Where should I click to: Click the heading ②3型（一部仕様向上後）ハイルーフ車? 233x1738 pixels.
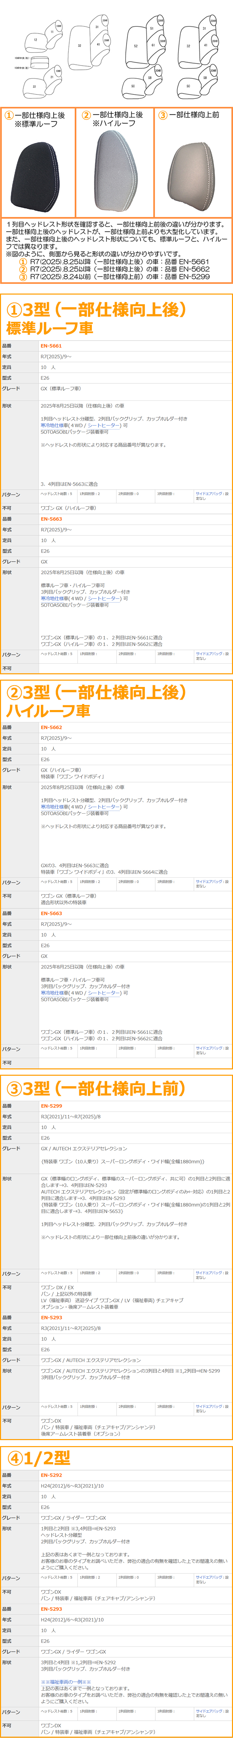(x=96, y=701)
